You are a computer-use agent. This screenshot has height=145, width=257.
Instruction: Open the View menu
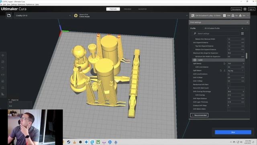point(8,4)
